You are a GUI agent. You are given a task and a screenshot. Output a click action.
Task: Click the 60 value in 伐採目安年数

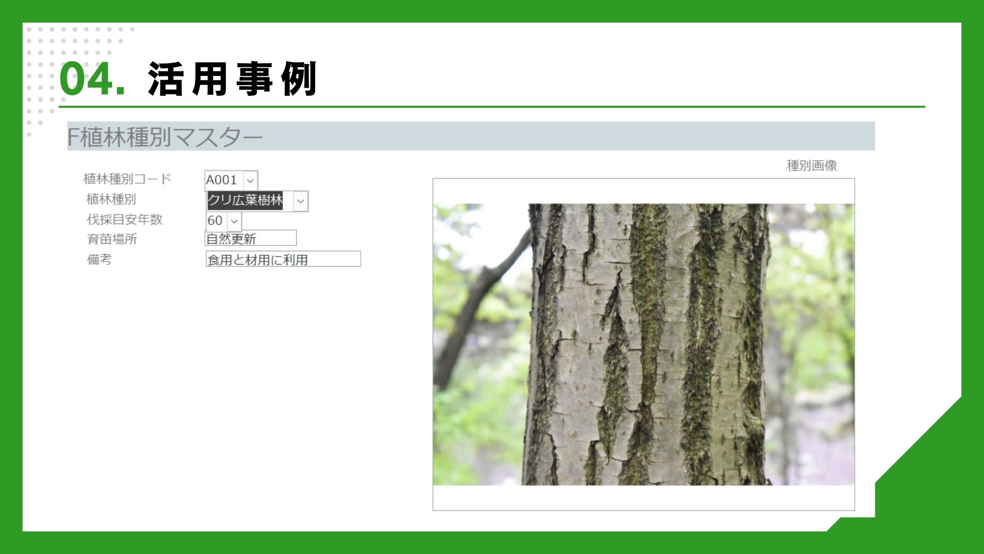pyautogui.click(x=215, y=221)
